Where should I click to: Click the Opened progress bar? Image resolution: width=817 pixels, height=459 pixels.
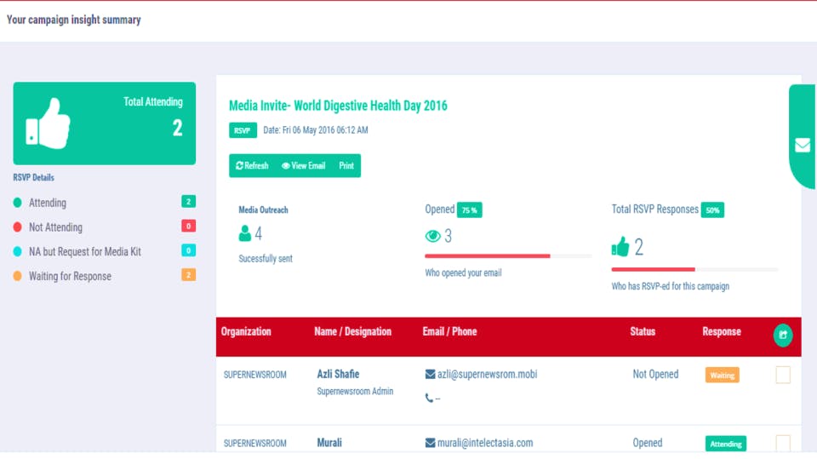point(508,256)
